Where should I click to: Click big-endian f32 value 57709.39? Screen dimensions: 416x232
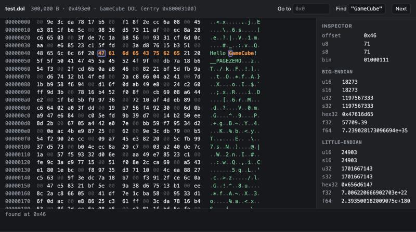pyautogui.click(x=354, y=122)
